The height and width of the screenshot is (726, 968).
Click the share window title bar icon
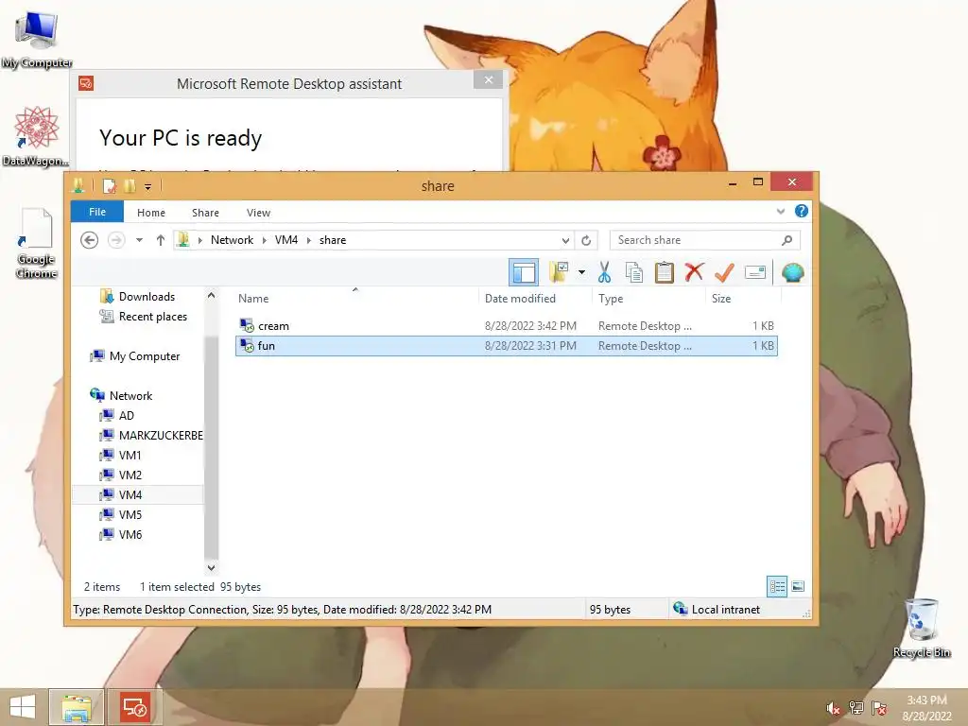[x=78, y=185]
